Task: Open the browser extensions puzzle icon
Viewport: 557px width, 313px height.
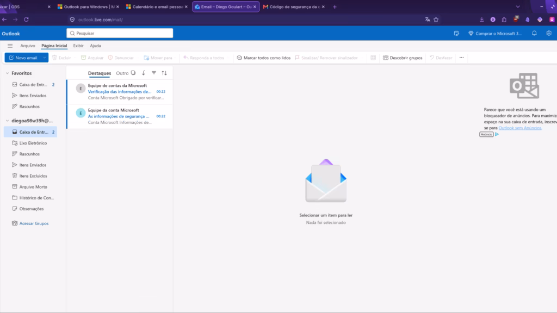Action: (504, 20)
